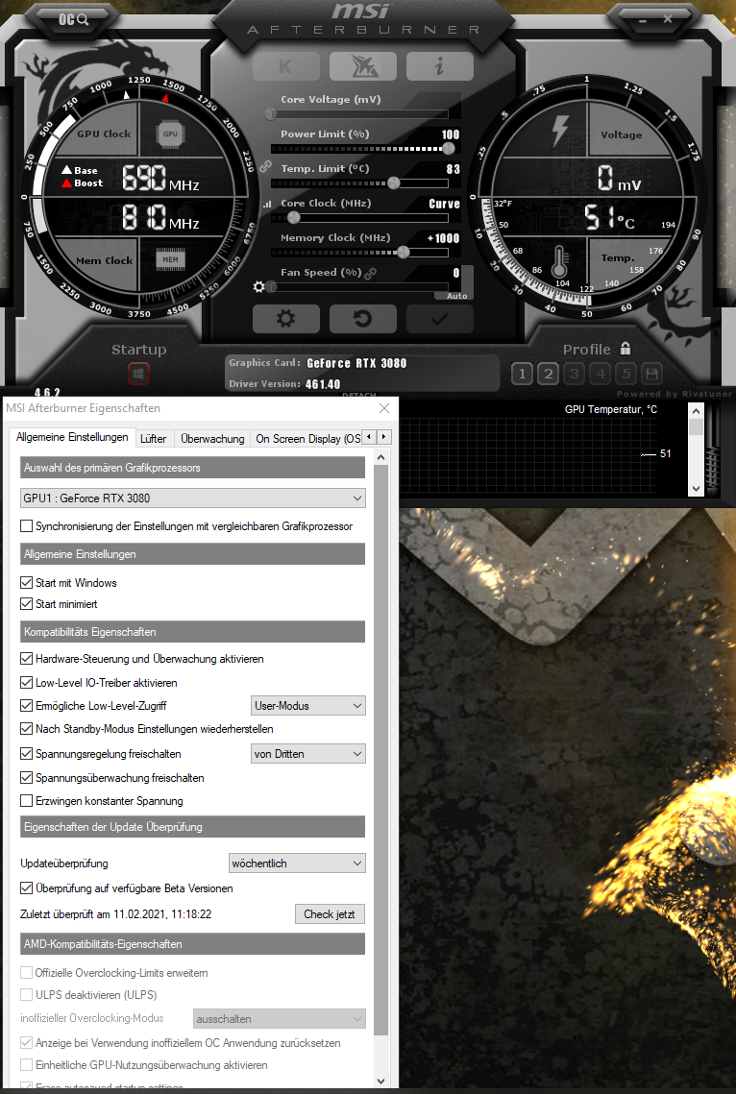
Task: Click the Core Voltage slider handle
Action: [271, 113]
